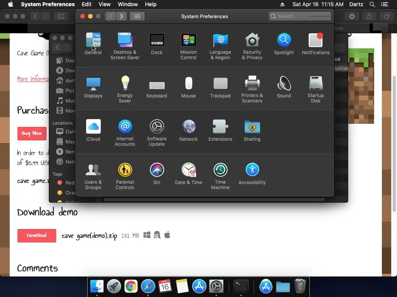Open the Edit menu

(86, 4)
